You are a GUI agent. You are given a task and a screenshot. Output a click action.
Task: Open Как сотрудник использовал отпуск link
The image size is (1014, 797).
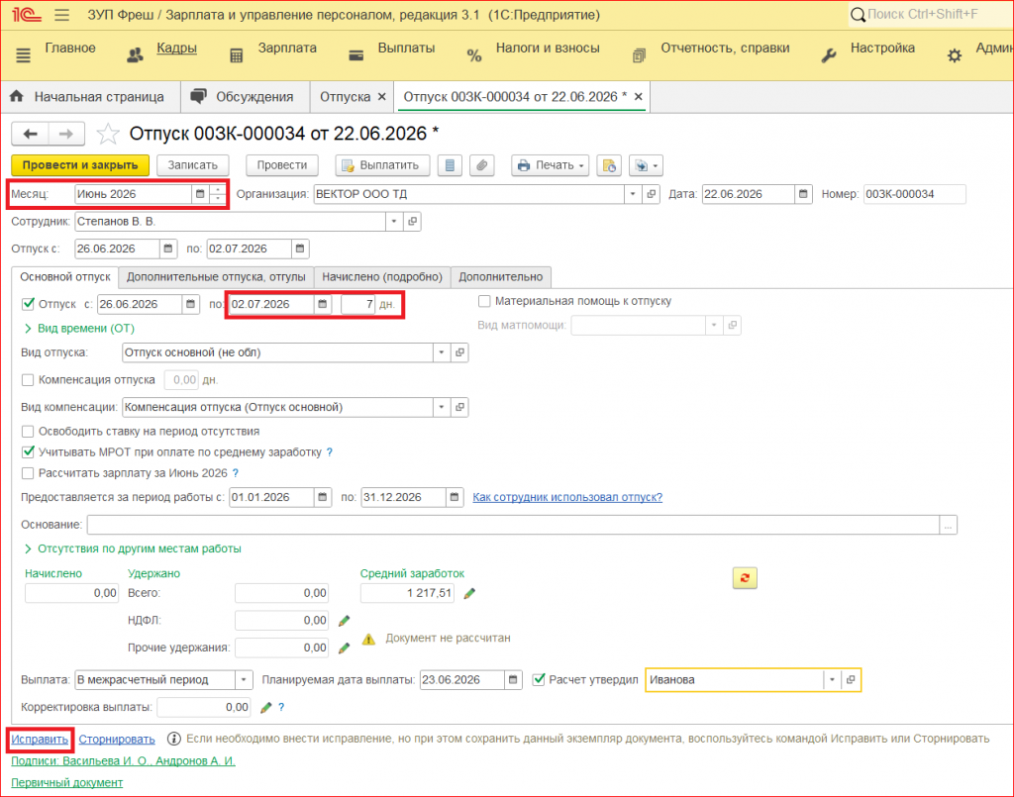pyautogui.click(x=567, y=498)
